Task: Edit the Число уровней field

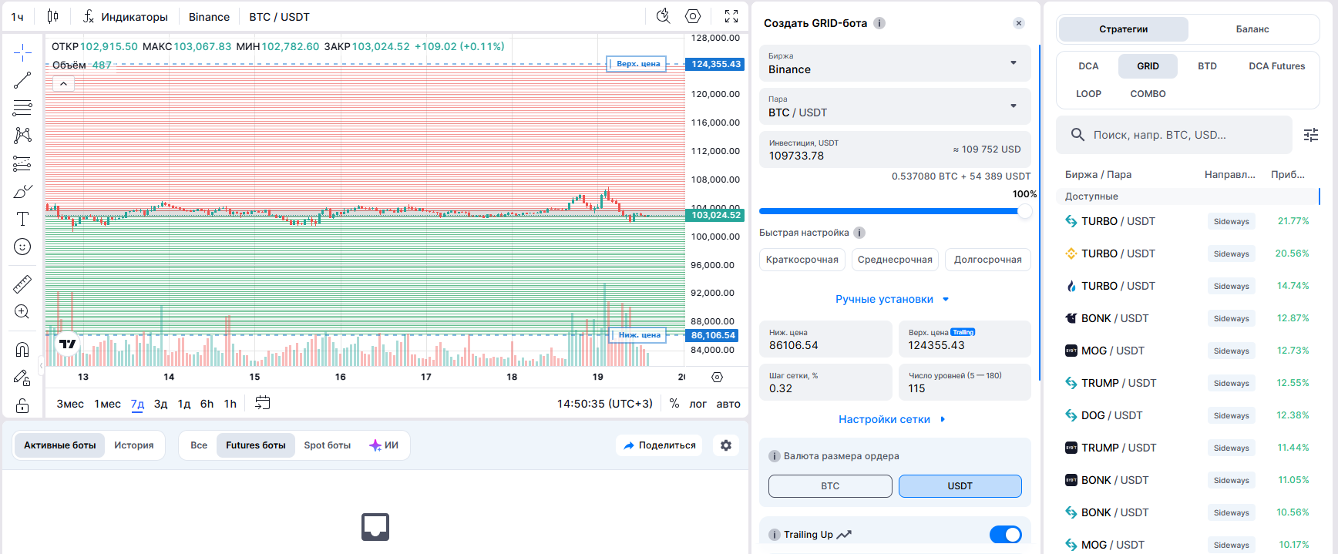Action: point(965,382)
